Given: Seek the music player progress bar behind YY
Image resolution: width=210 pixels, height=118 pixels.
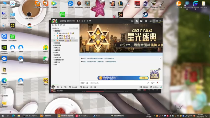Looking at the screenshot, I should click(105, 92).
